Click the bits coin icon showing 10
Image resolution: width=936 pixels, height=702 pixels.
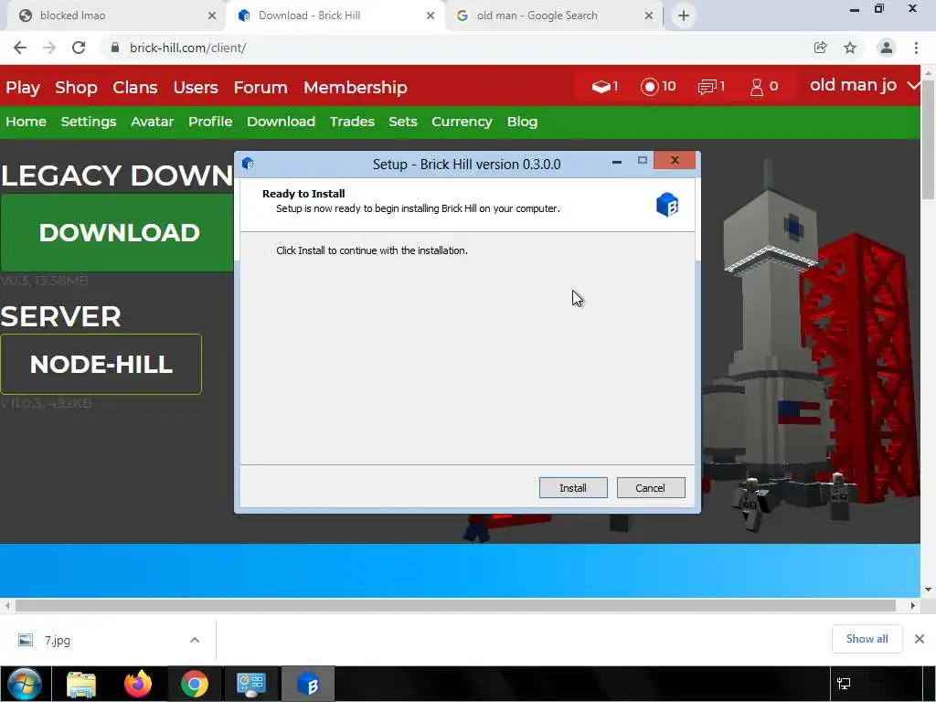pyautogui.click(x=658, y=87)
